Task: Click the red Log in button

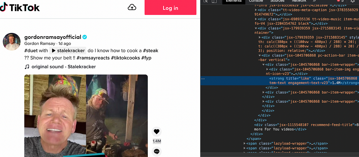Action: point(171,7)
